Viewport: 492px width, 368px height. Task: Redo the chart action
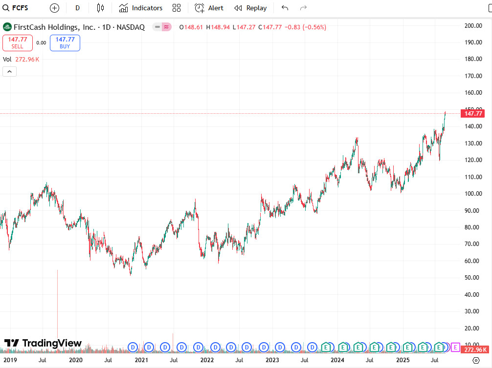click(x=303, y=8)
